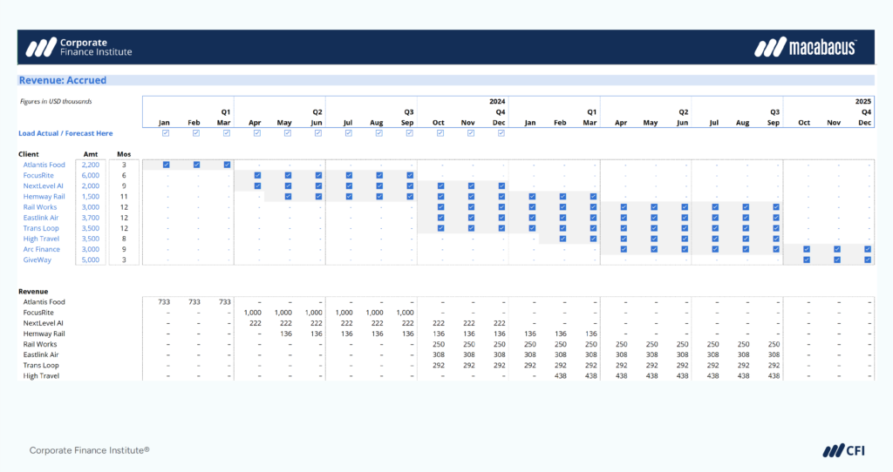Click the macabacus logo in header

click(805, 47)
